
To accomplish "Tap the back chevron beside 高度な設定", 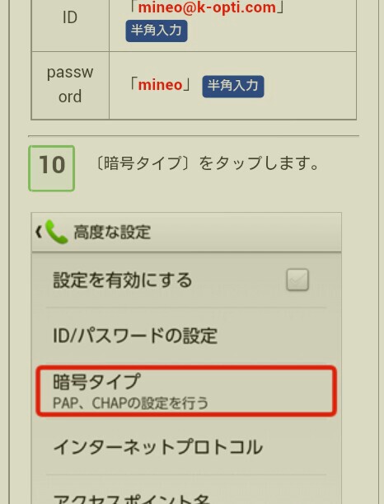I will [39, 232].
